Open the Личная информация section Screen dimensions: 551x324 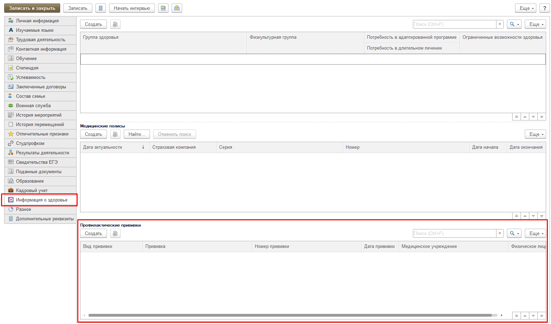(37, 21)
